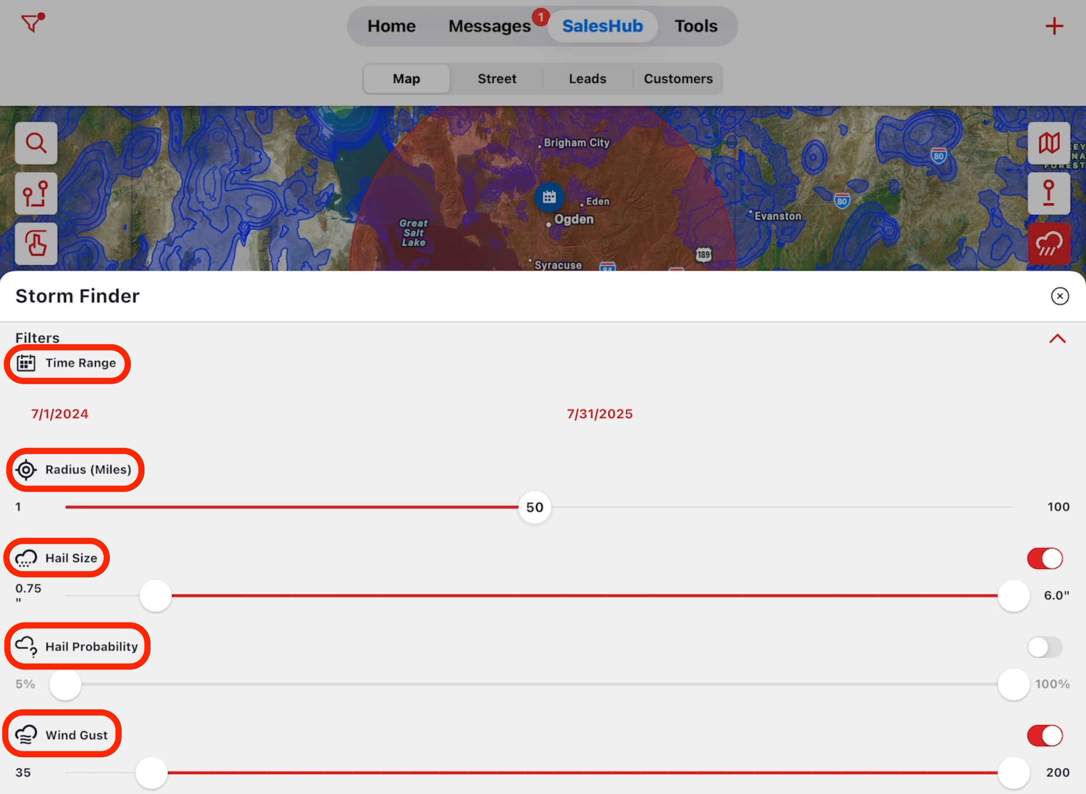Close the Storm Finder panel
The width and height of the screenshot is (1086, 794).
[x=1059, y=296]
